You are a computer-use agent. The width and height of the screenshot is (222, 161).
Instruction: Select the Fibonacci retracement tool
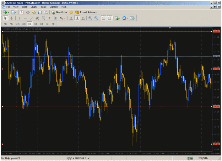(43, 18)
